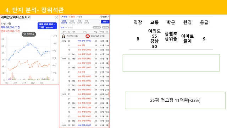Click the blue 평형 button beside size tabs
Viewport: 227px width, 128px height.
pyautogui.click(x=105, y=22)
